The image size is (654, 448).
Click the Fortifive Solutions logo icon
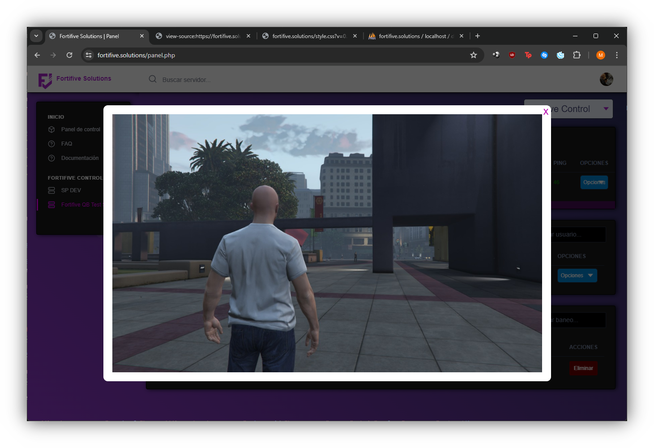click(x=45, y=81)
